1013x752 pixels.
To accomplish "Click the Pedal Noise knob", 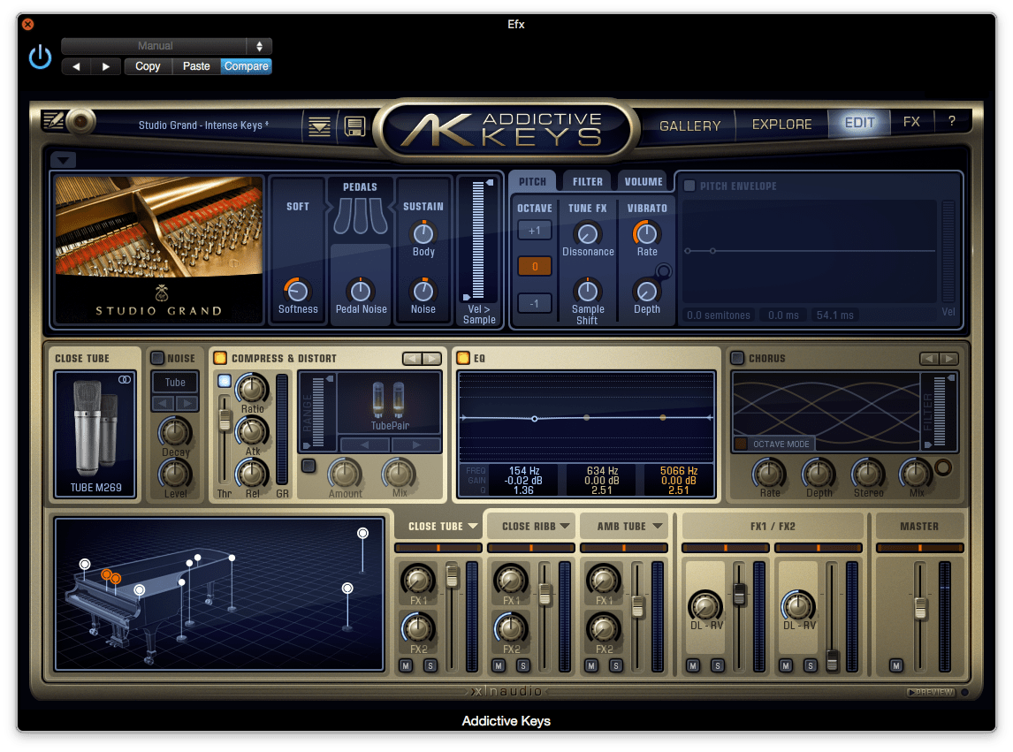I will 361,292.
